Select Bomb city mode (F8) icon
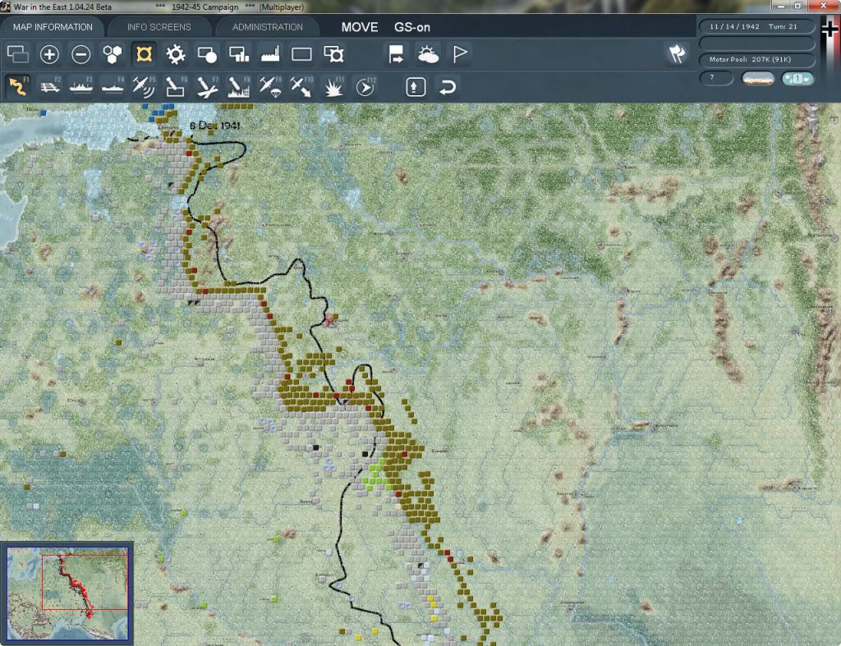 coord(239,86)
